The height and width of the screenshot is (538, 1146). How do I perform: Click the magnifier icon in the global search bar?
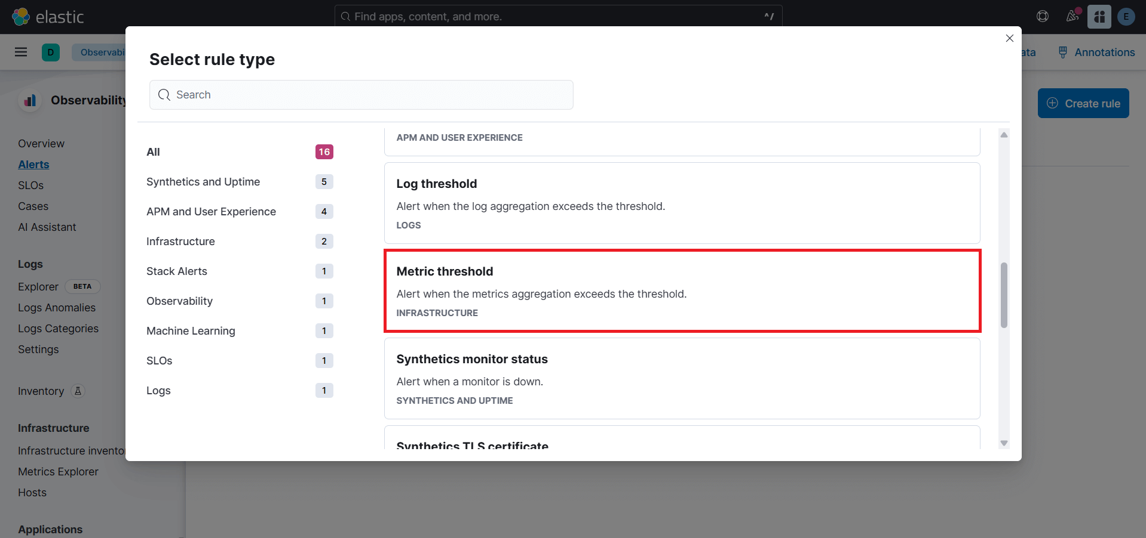pos(345,16)
